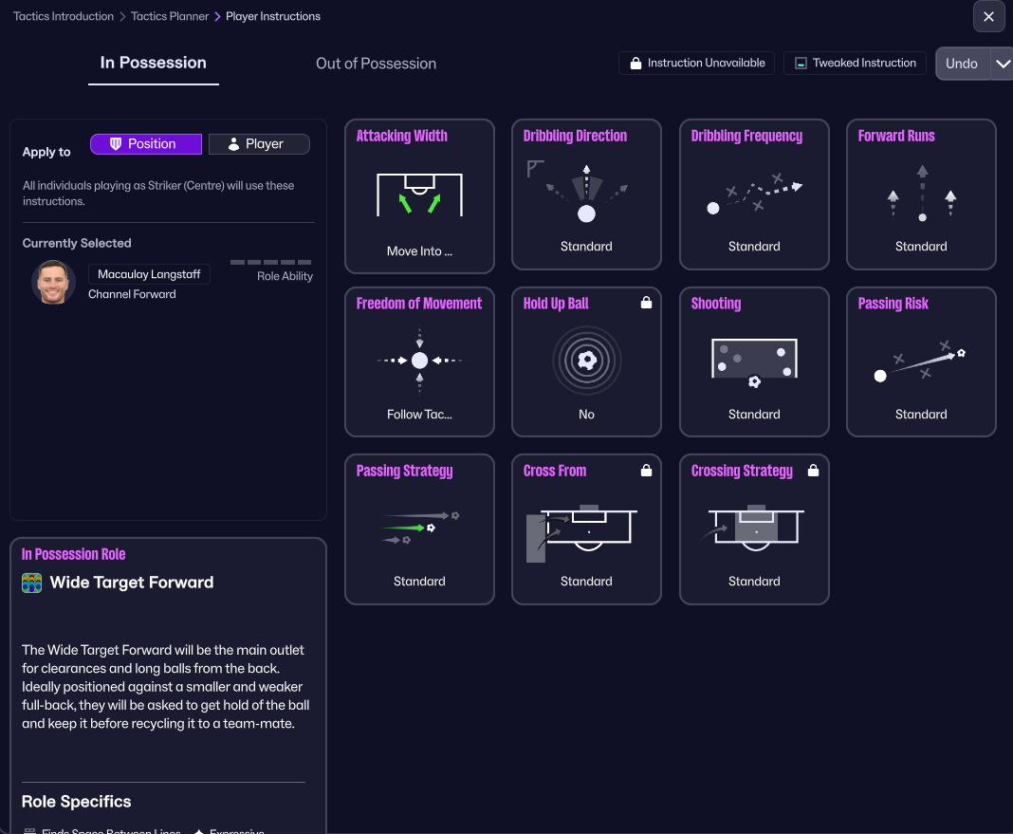Click the Cross From 'Standard' value
This screenshot has width=1013, height=834.
586,581
